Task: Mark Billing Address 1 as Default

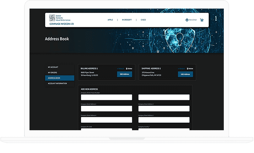Action: coord(121,68)
